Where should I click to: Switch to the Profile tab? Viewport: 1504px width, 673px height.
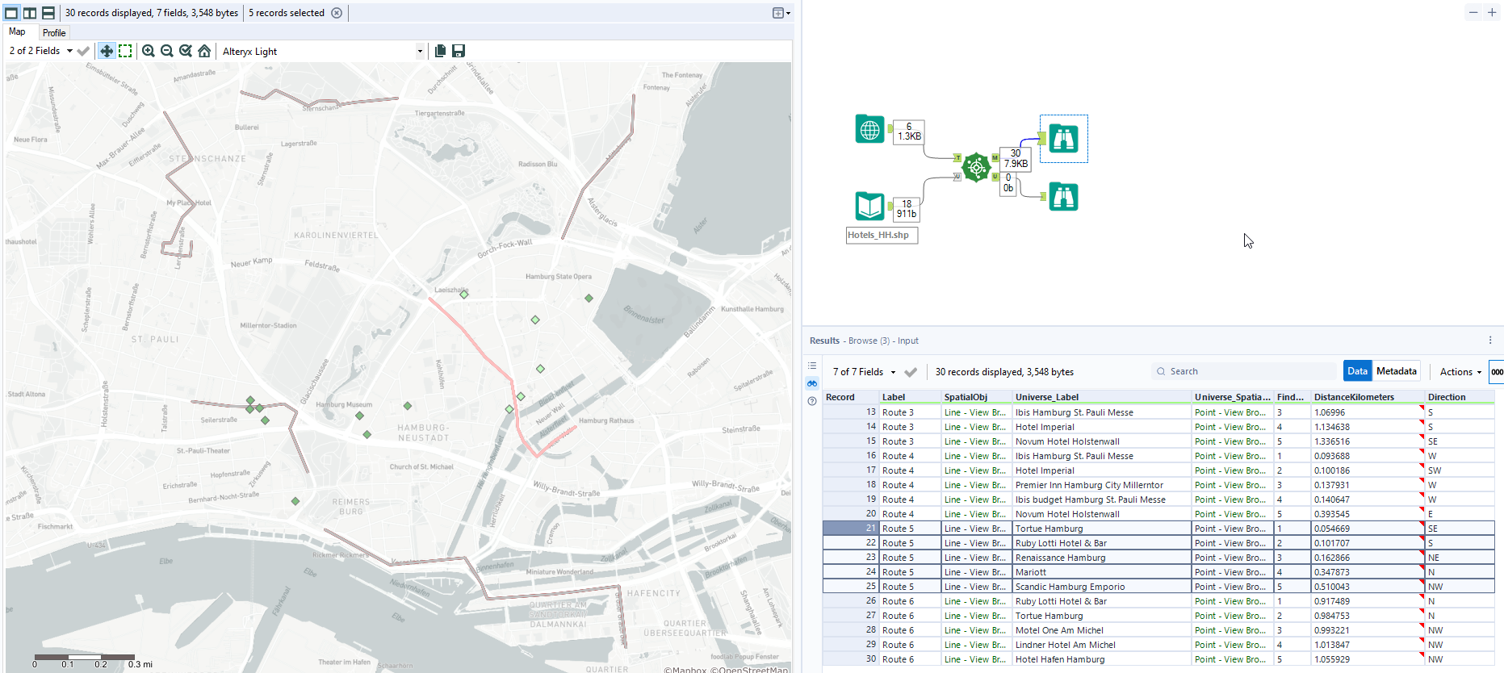point(54,33)
